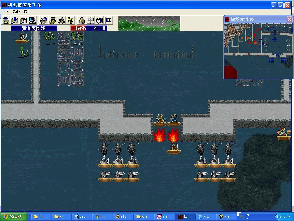This screenshot has width=294, height=221.
Task: Select the green-hatted boatman unit
Action: [22, 38]
